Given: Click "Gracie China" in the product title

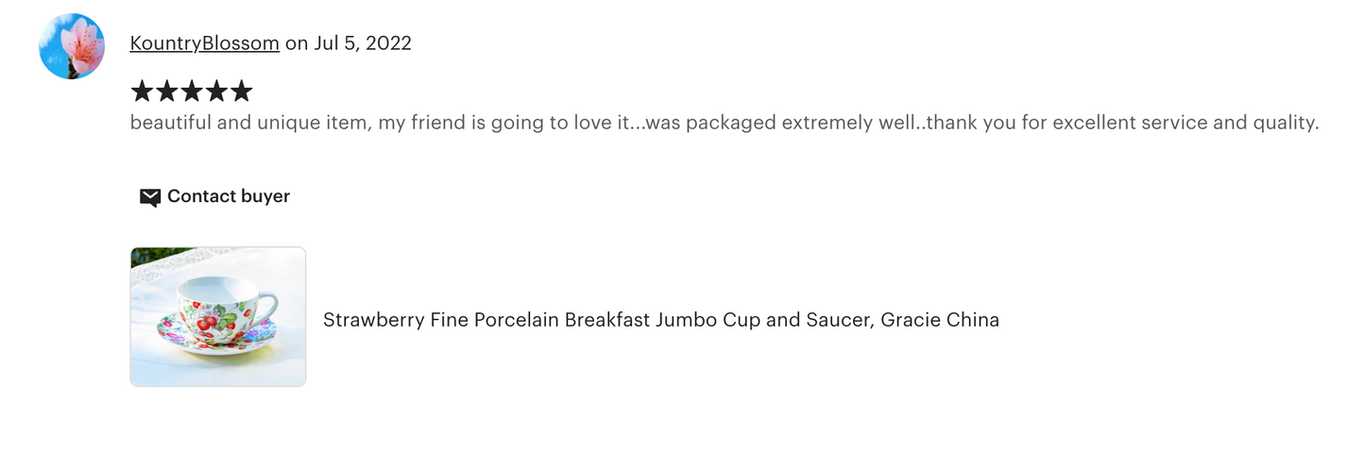Looking at the screenshot, I should click(940, 320).
